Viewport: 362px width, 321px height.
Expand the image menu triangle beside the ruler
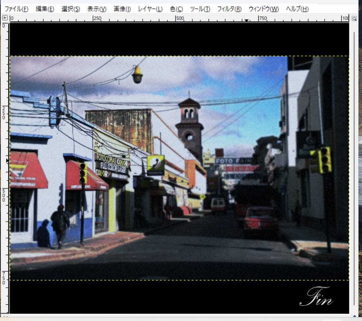pos(5,18)
